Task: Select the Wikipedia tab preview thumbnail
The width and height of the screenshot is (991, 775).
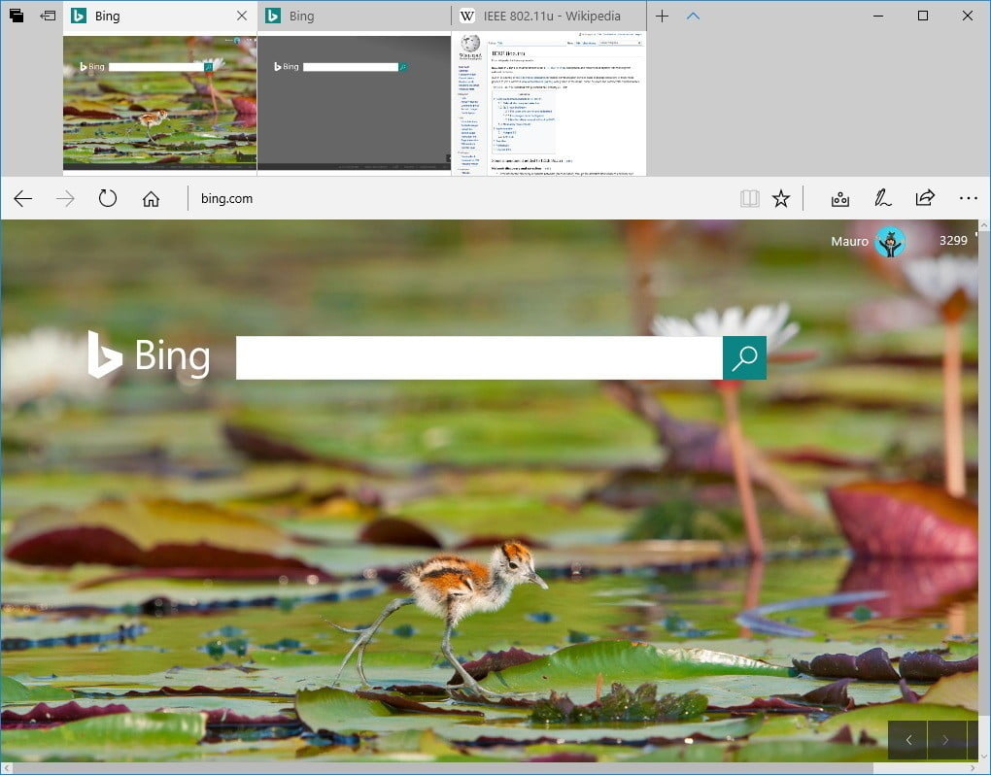Action: [x=549, y=103]
